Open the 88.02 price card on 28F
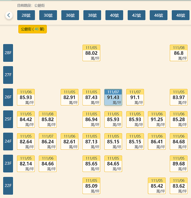This screenshot has height=198, width=191. click(92, 53)
